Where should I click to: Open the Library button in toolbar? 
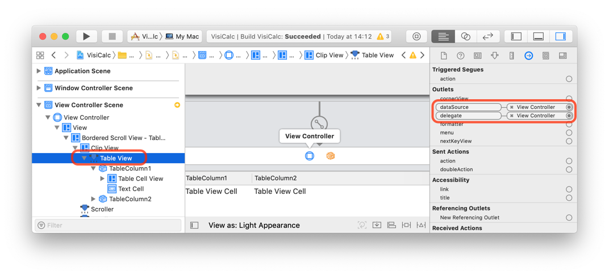click(416, 36)
